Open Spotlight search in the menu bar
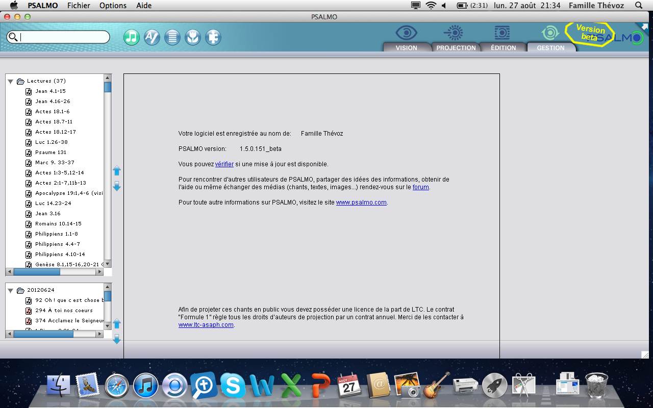This screenshot has width=653, height=408. coord(639,5)
